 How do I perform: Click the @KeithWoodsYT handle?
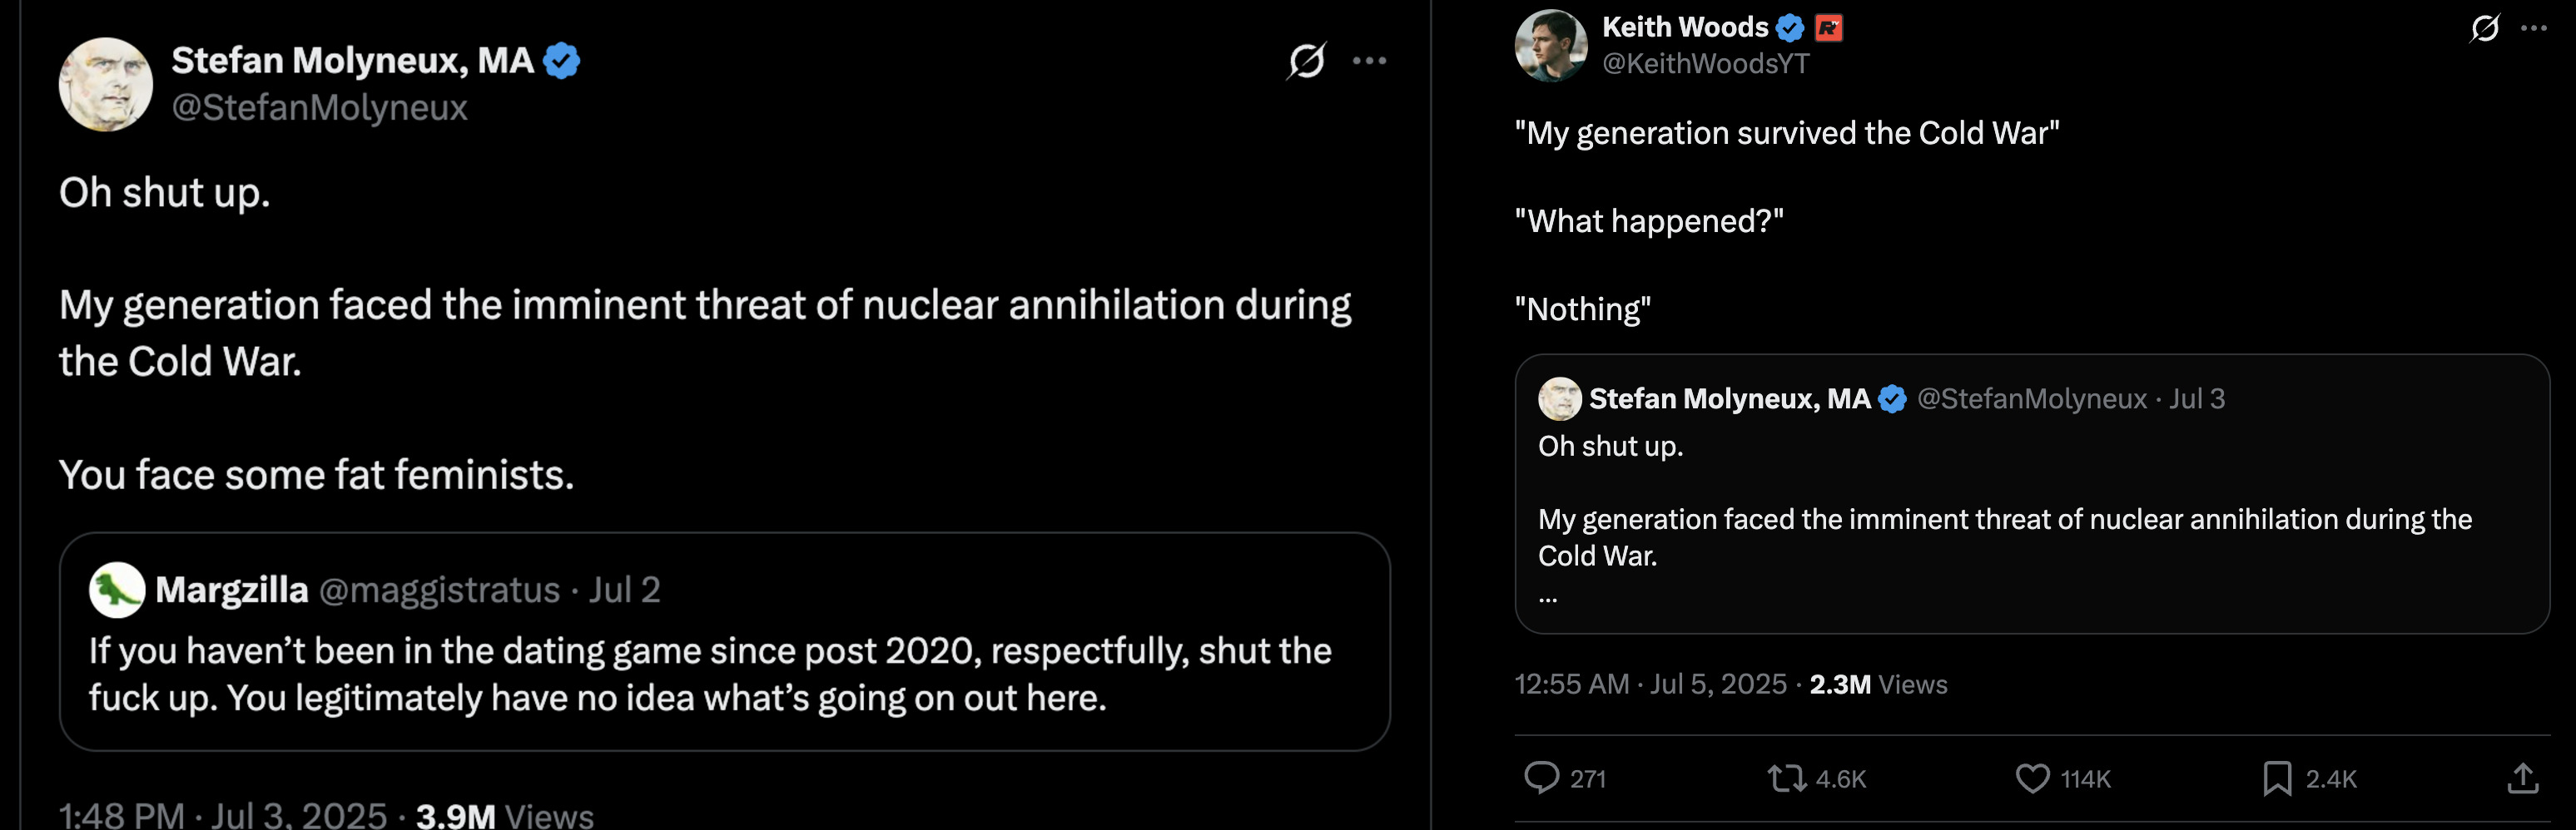coord(1706,64)
